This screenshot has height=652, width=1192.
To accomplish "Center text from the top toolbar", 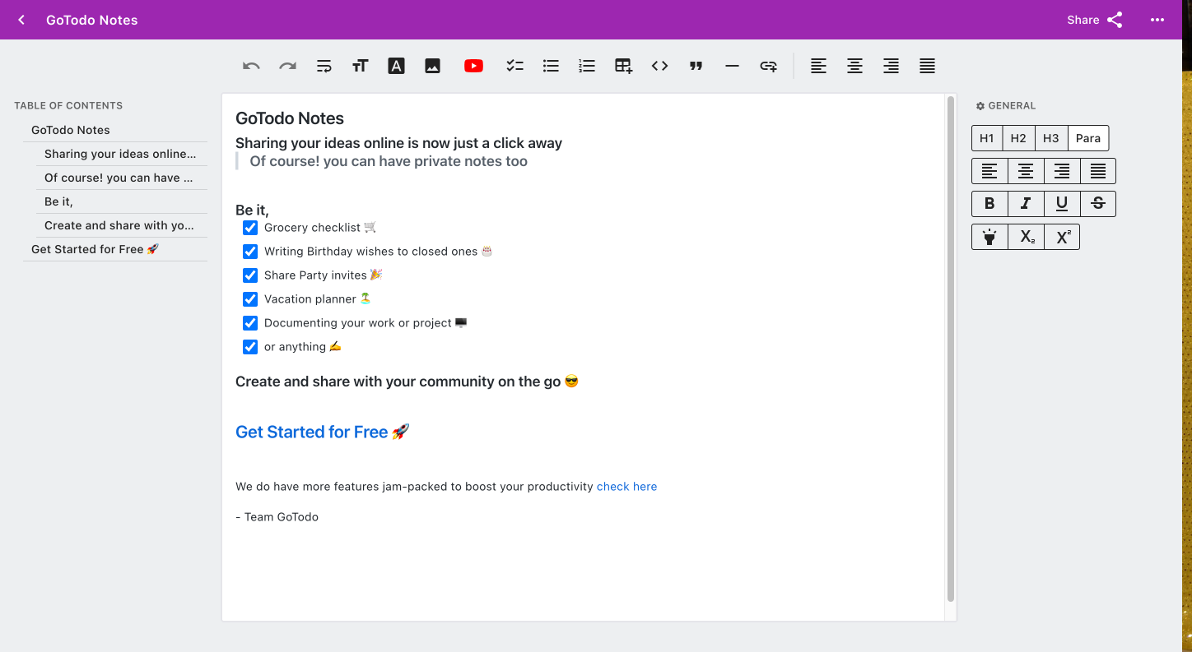I will pyautogui.click(x=854, y=66).
